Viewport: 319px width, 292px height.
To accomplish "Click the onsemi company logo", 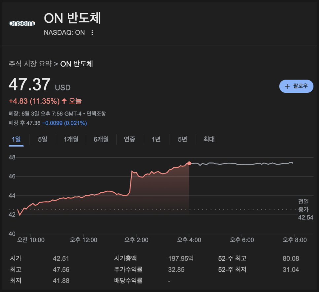I will (22, 23).
